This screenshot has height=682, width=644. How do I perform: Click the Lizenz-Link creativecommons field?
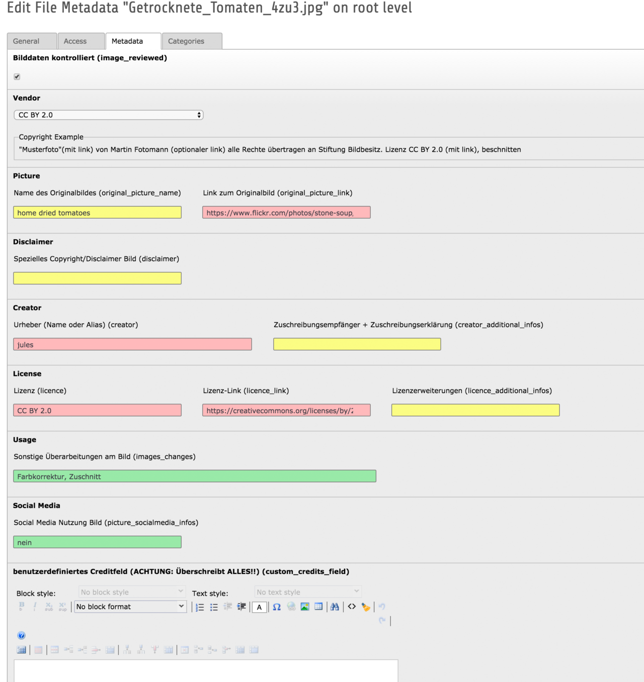(286, 410)
